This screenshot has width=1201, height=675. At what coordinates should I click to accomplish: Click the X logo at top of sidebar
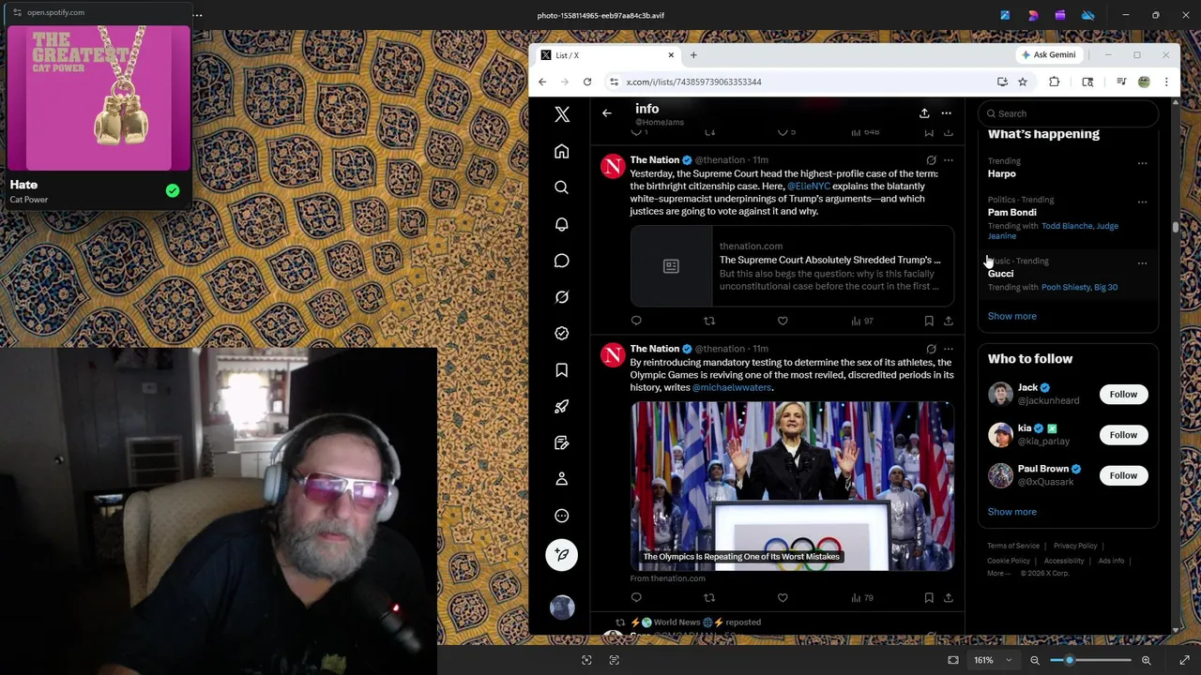[562, 114]
